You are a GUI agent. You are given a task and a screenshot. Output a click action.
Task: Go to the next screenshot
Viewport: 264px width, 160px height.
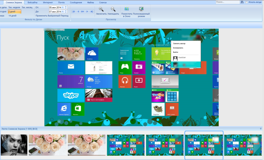87,11
